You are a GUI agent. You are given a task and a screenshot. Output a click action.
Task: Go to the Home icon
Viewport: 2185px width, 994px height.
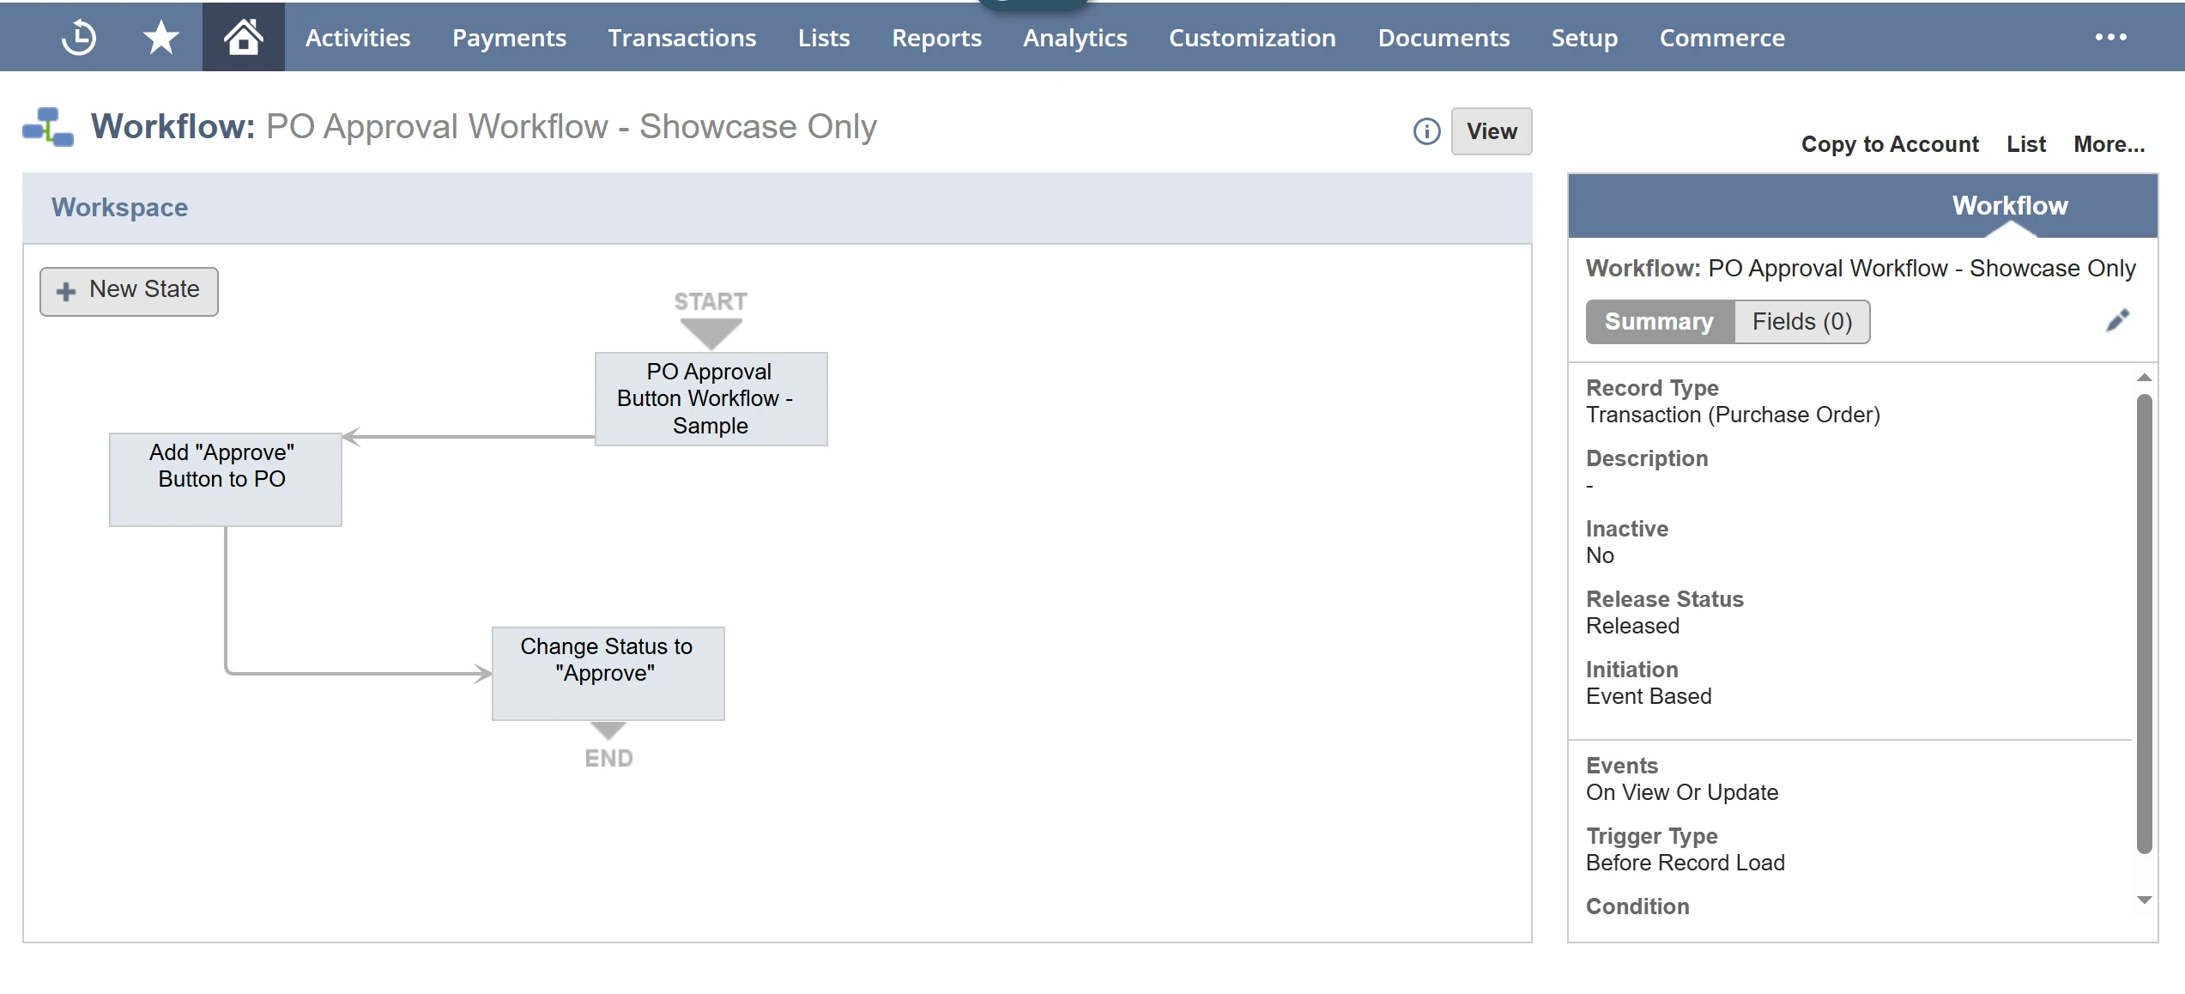pyautogui.click(x=243, y=38)
